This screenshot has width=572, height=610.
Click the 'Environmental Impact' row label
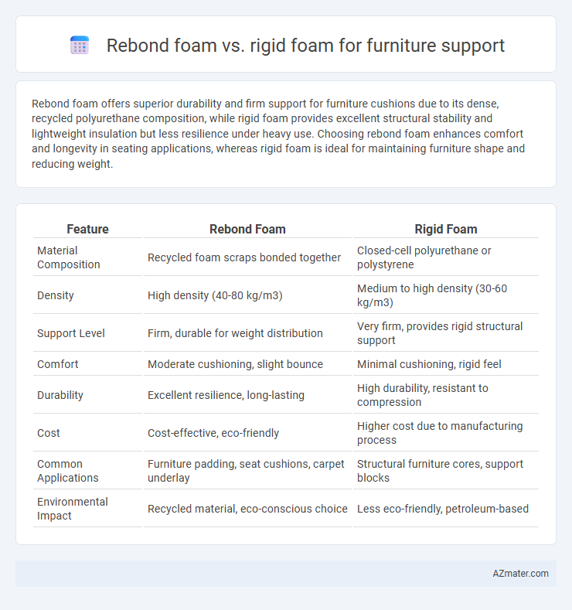point(73,509)
